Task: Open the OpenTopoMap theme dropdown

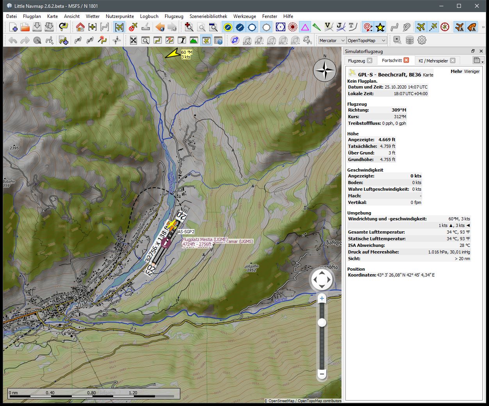Action: [x=366, y=41]
